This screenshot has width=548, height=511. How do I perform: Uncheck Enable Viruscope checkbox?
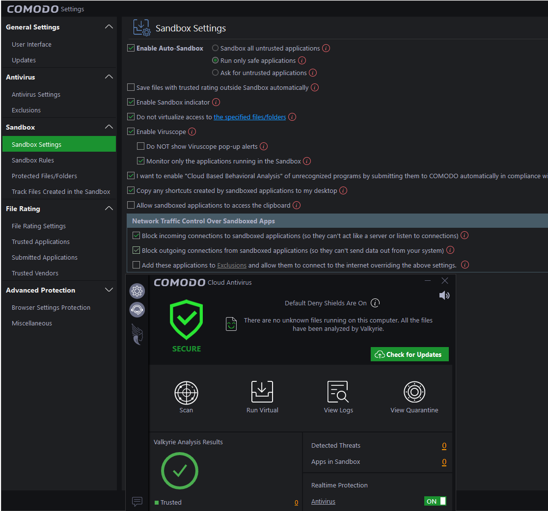[131, 132]
